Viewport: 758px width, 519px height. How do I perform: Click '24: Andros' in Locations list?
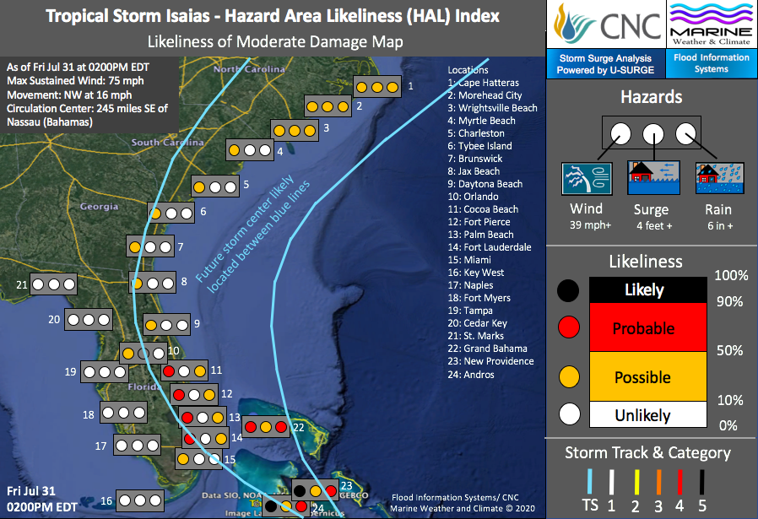(471, 375)
